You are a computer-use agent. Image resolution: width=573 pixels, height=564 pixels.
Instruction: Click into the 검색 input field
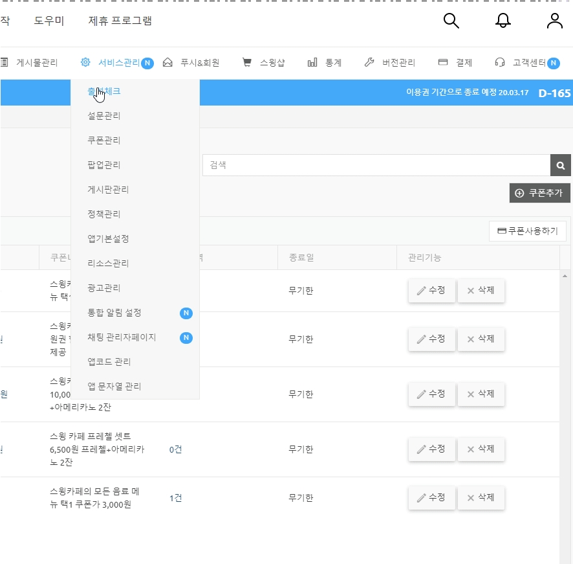click(376, 165)
